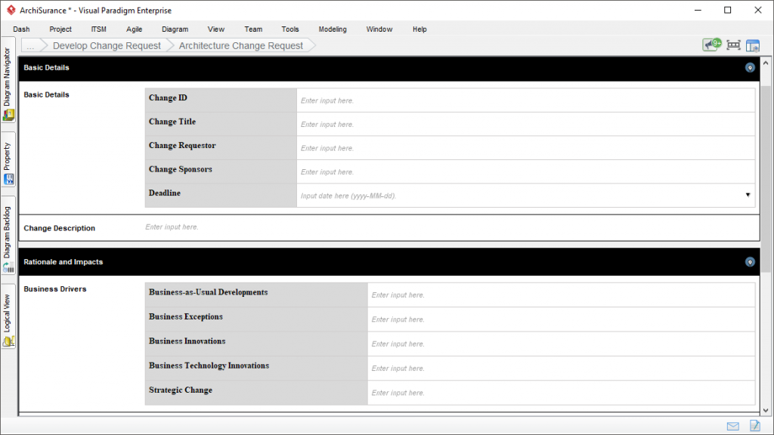Open the Diagram Navigator sidebar panel
The height and width of the screenshot is (435, 774).
tap(8, 83)
